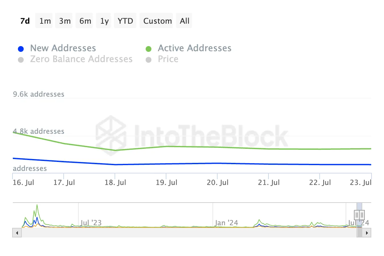Click the 4.8k addresses axis label

click(x=39, y=132)
